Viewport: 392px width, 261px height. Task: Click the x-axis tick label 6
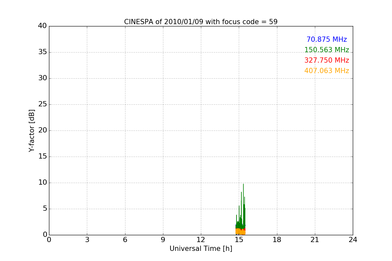[125, 240]
